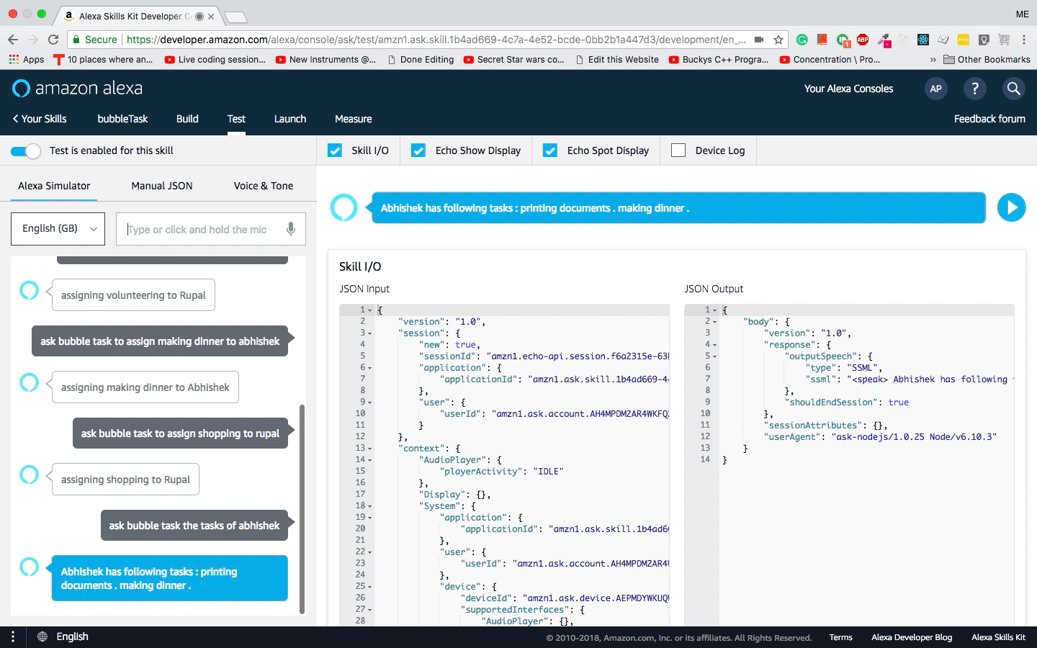Show hidden bookmarks with double chevron
Screen dimensions: 1037x648
pos(933,60)
